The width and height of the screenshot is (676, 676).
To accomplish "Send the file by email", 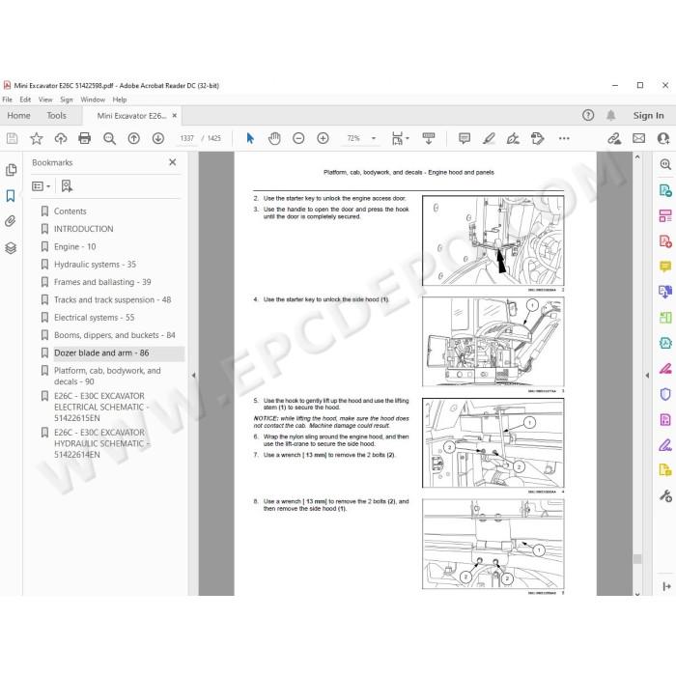I will coord(639,138).
